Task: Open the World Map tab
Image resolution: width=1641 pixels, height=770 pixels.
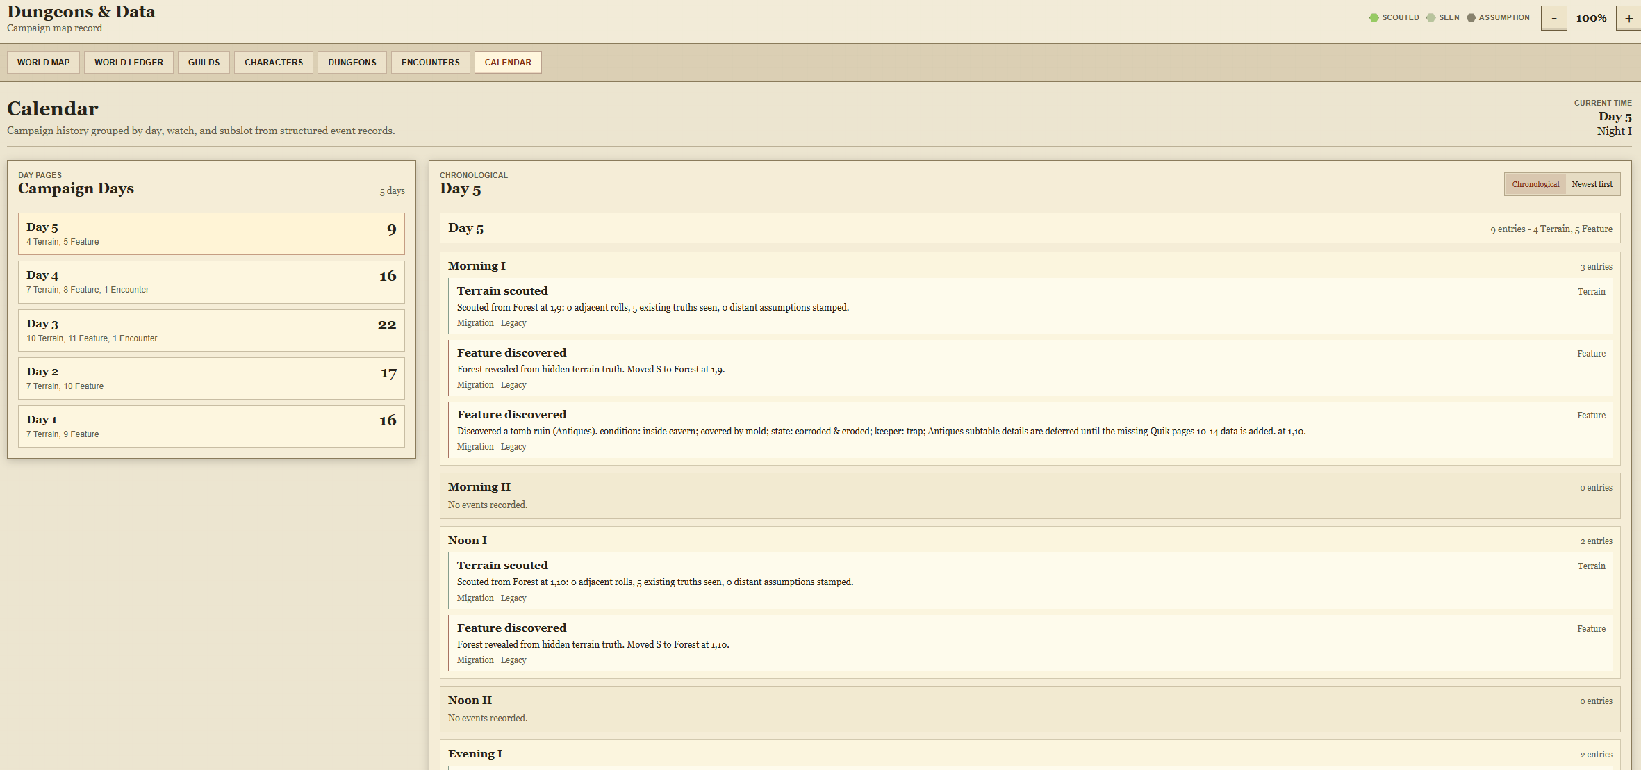Action: point(43,63)
